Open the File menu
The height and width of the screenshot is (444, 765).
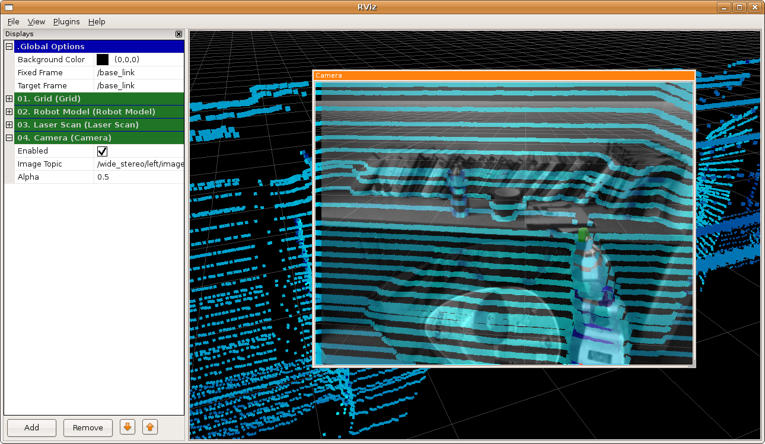click(x=13, y=22)
